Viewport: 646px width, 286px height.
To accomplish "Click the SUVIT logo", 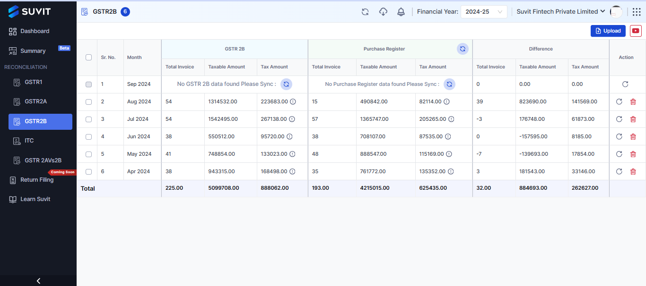I will pyautogui.click(x=29, y=11).
